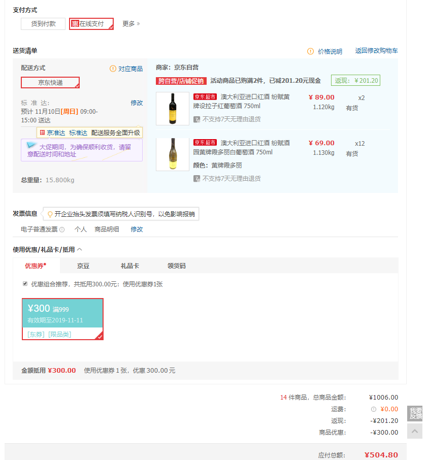Click 返现 ¥201.20 badge

click(355, 80)
